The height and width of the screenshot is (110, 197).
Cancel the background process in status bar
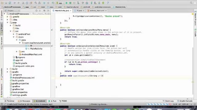(x=170, y=104)
